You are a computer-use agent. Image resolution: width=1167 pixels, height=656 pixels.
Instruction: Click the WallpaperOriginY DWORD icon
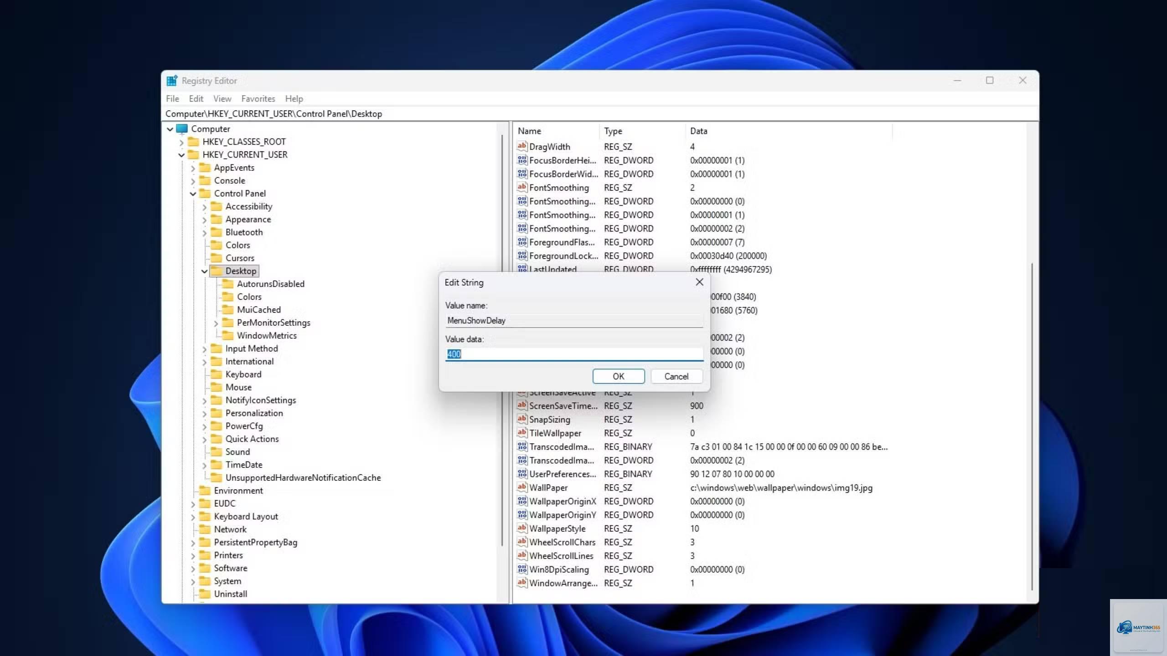tap(522, 515)
